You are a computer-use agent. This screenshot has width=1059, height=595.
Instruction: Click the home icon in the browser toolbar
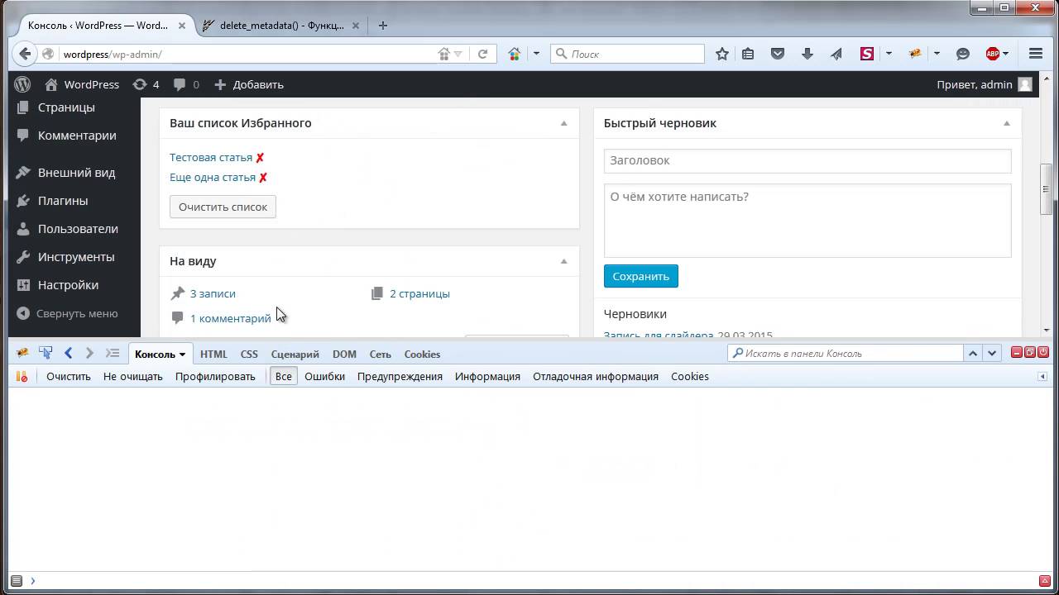click(x=515, y=54)
